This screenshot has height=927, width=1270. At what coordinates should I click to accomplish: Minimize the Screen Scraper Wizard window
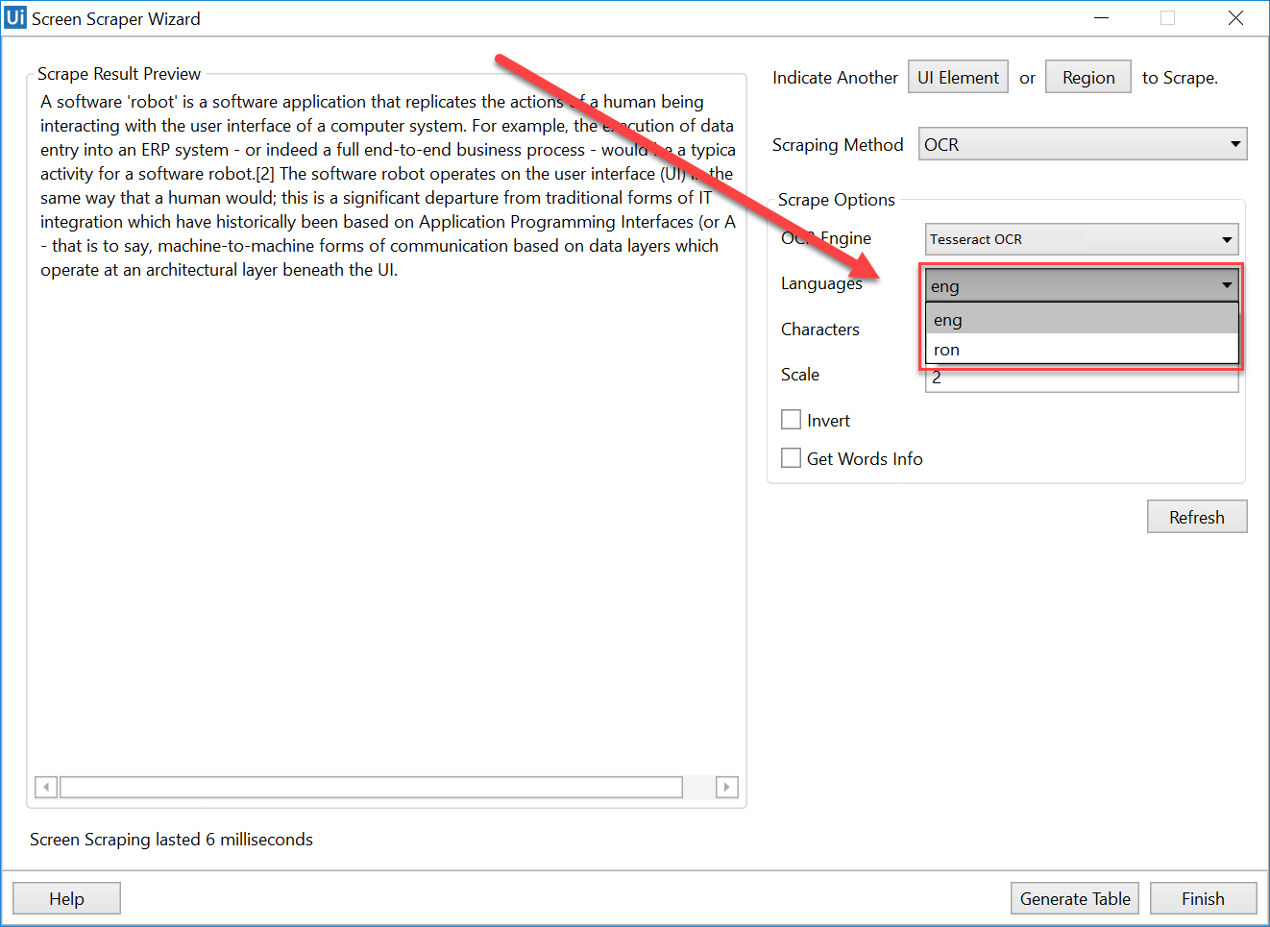1102,17
